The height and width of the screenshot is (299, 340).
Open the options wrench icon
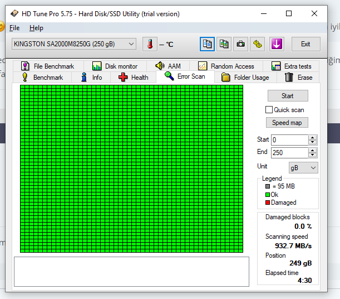click(x=258, y=44)
